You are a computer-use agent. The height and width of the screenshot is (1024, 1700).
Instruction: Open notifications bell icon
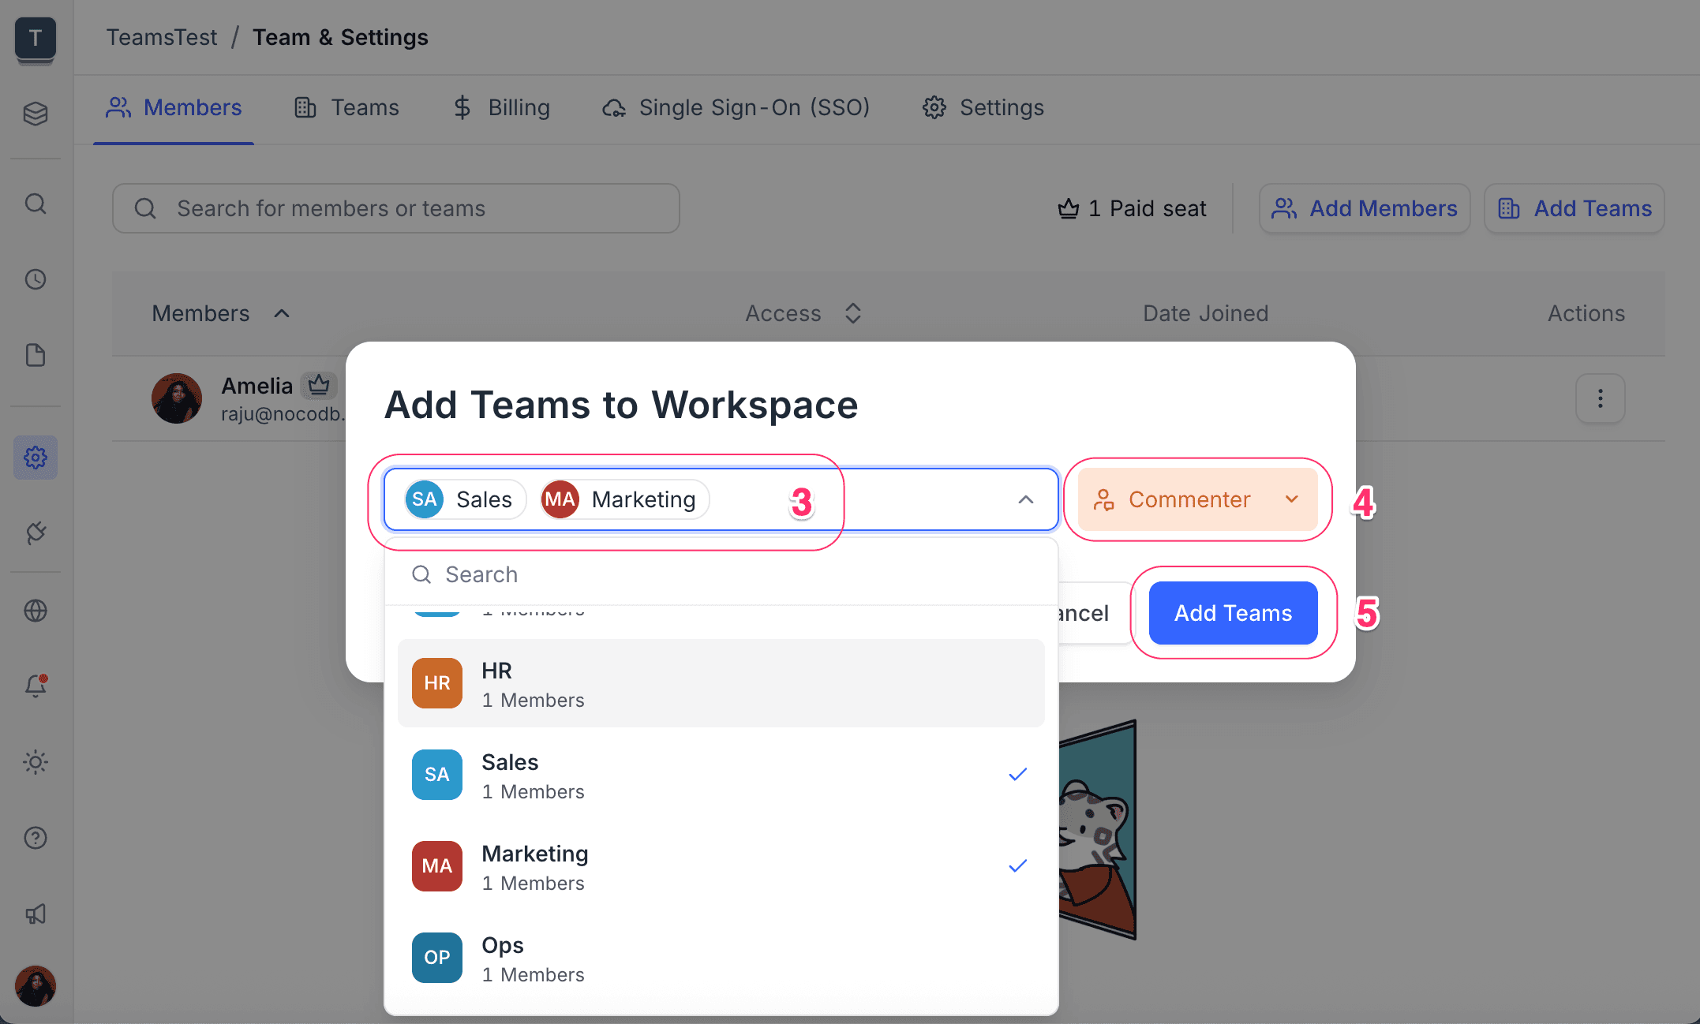point(36,685)
